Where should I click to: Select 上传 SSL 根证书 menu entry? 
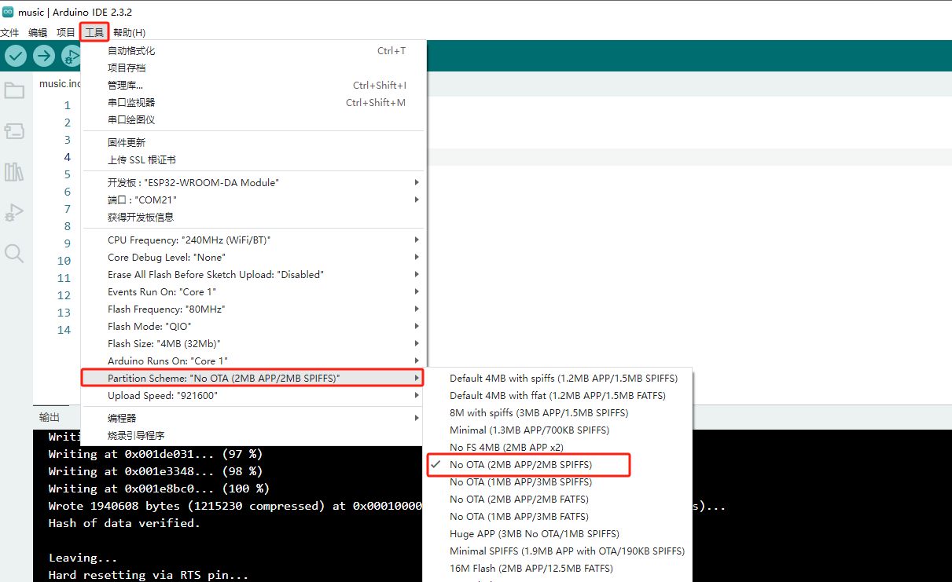point(253,159)
